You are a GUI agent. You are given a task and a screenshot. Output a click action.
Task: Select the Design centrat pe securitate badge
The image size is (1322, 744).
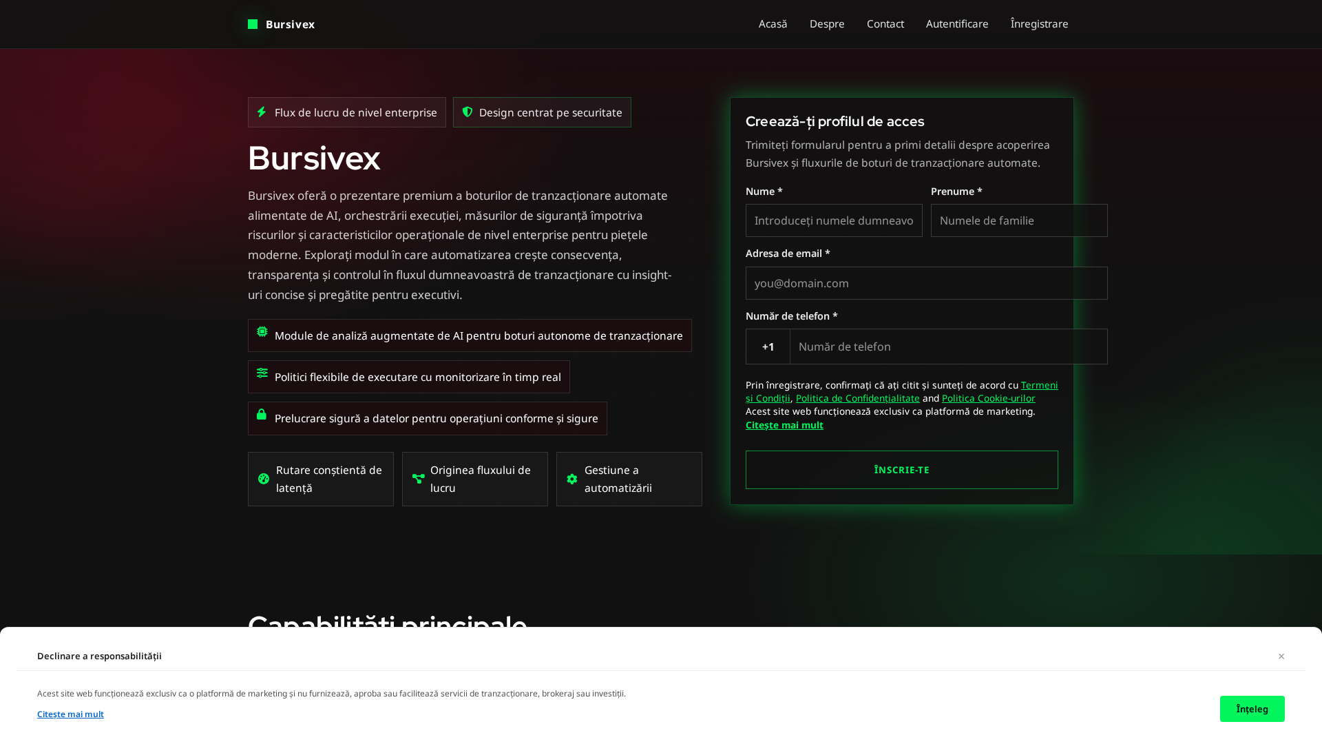click(542, 112)
